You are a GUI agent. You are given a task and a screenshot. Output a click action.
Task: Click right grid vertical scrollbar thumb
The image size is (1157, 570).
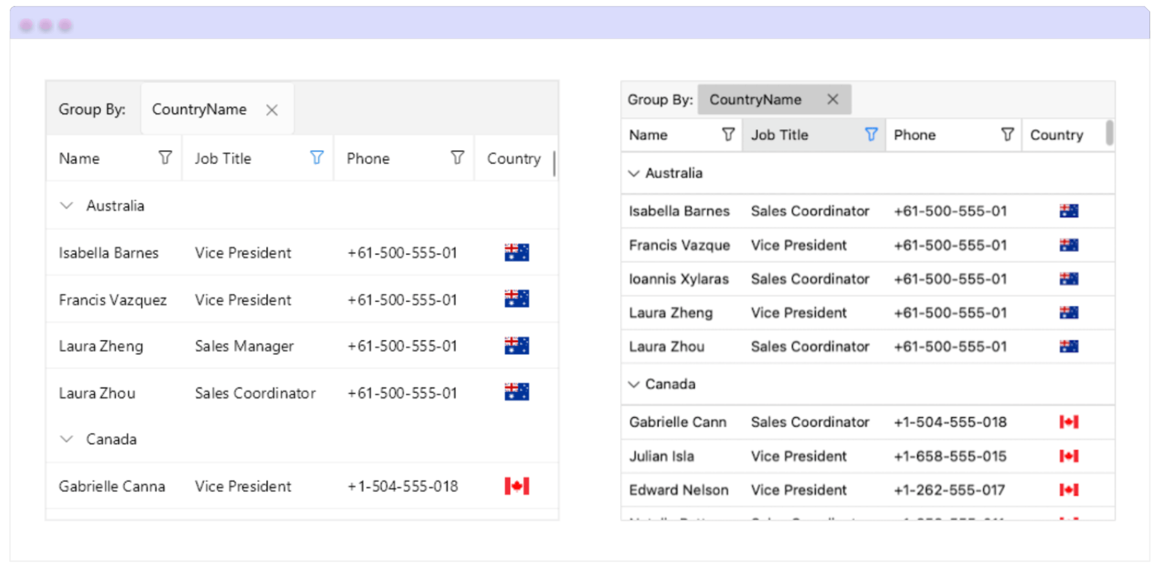coord(1110,133)
